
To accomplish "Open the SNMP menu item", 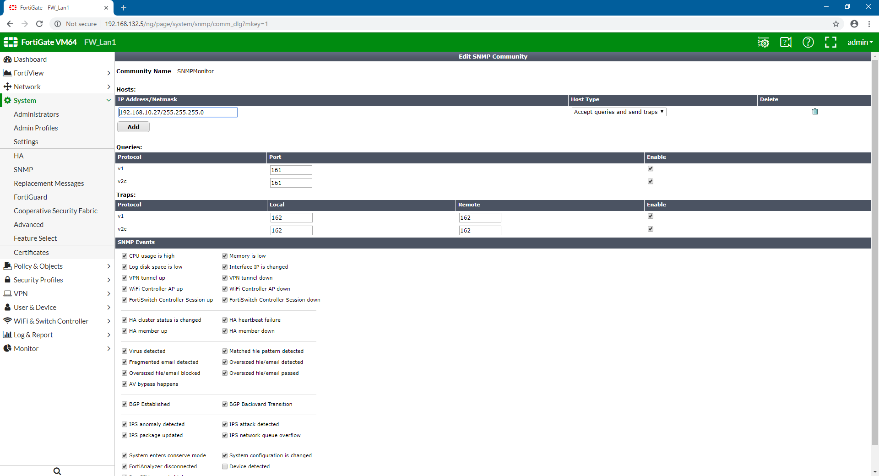I will [x=23, y=170].
